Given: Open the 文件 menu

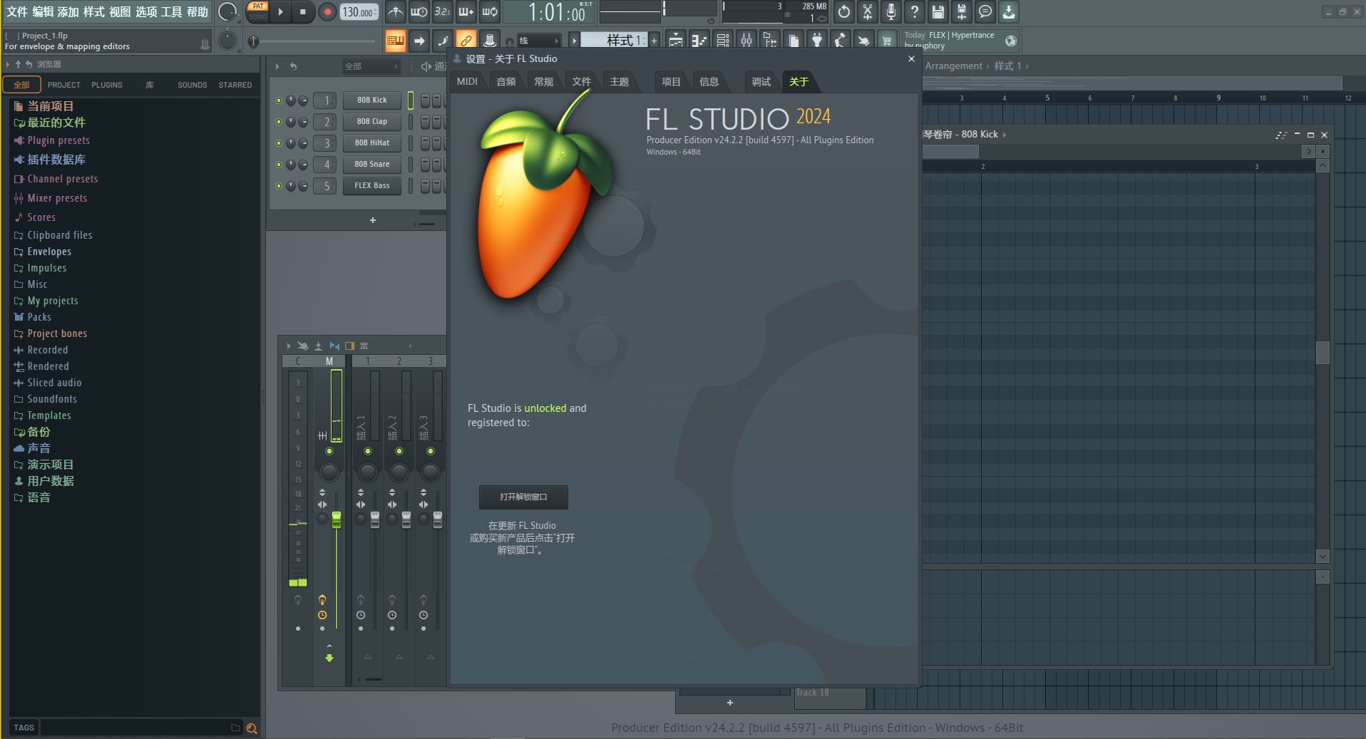Looking at the screenshot, I should (16, 11).
